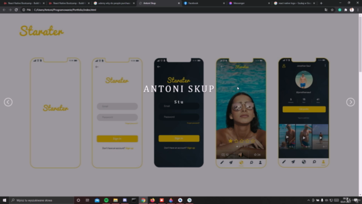
Task: Go back in the Chrome browser
Action: point(4,10)
